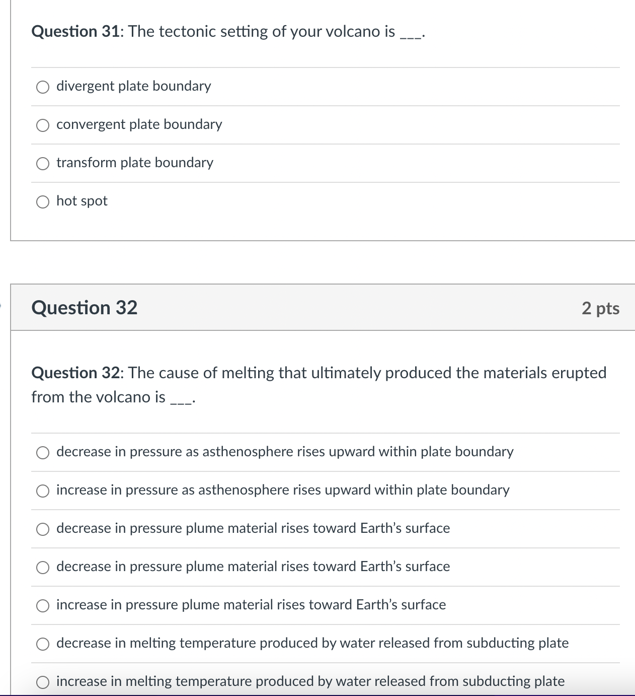Click the convergent plate boundary label text

pyautogui.click(x=139, y=124)
